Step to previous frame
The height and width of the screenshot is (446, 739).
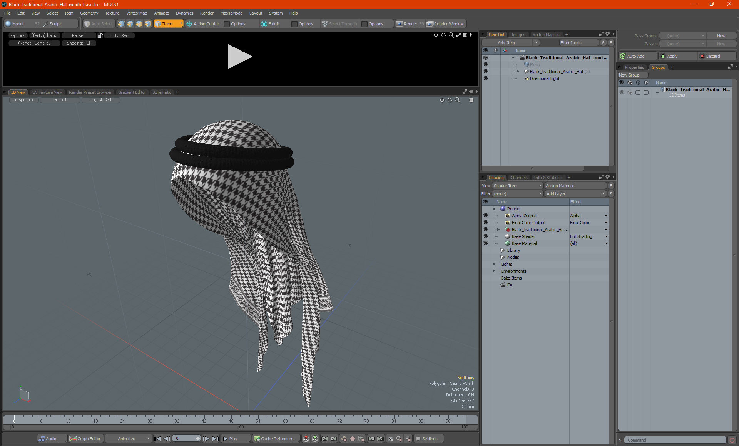[x=167, y=439]
